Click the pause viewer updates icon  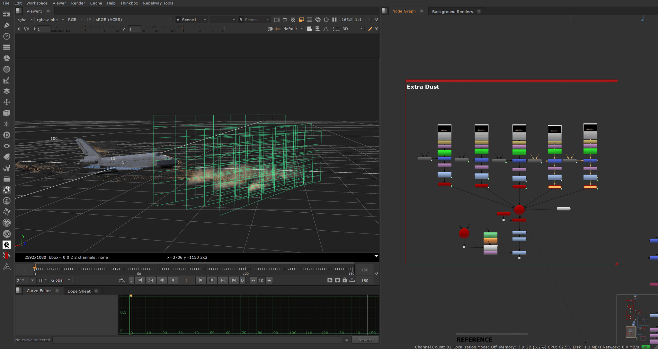[x=334, y=20]
